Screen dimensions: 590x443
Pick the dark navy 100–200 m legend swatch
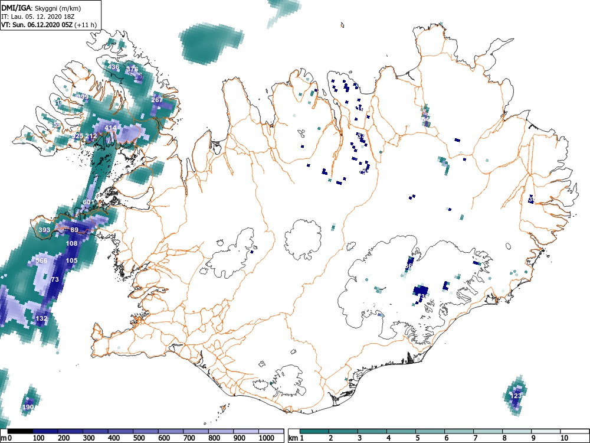(x=45, y=431)
